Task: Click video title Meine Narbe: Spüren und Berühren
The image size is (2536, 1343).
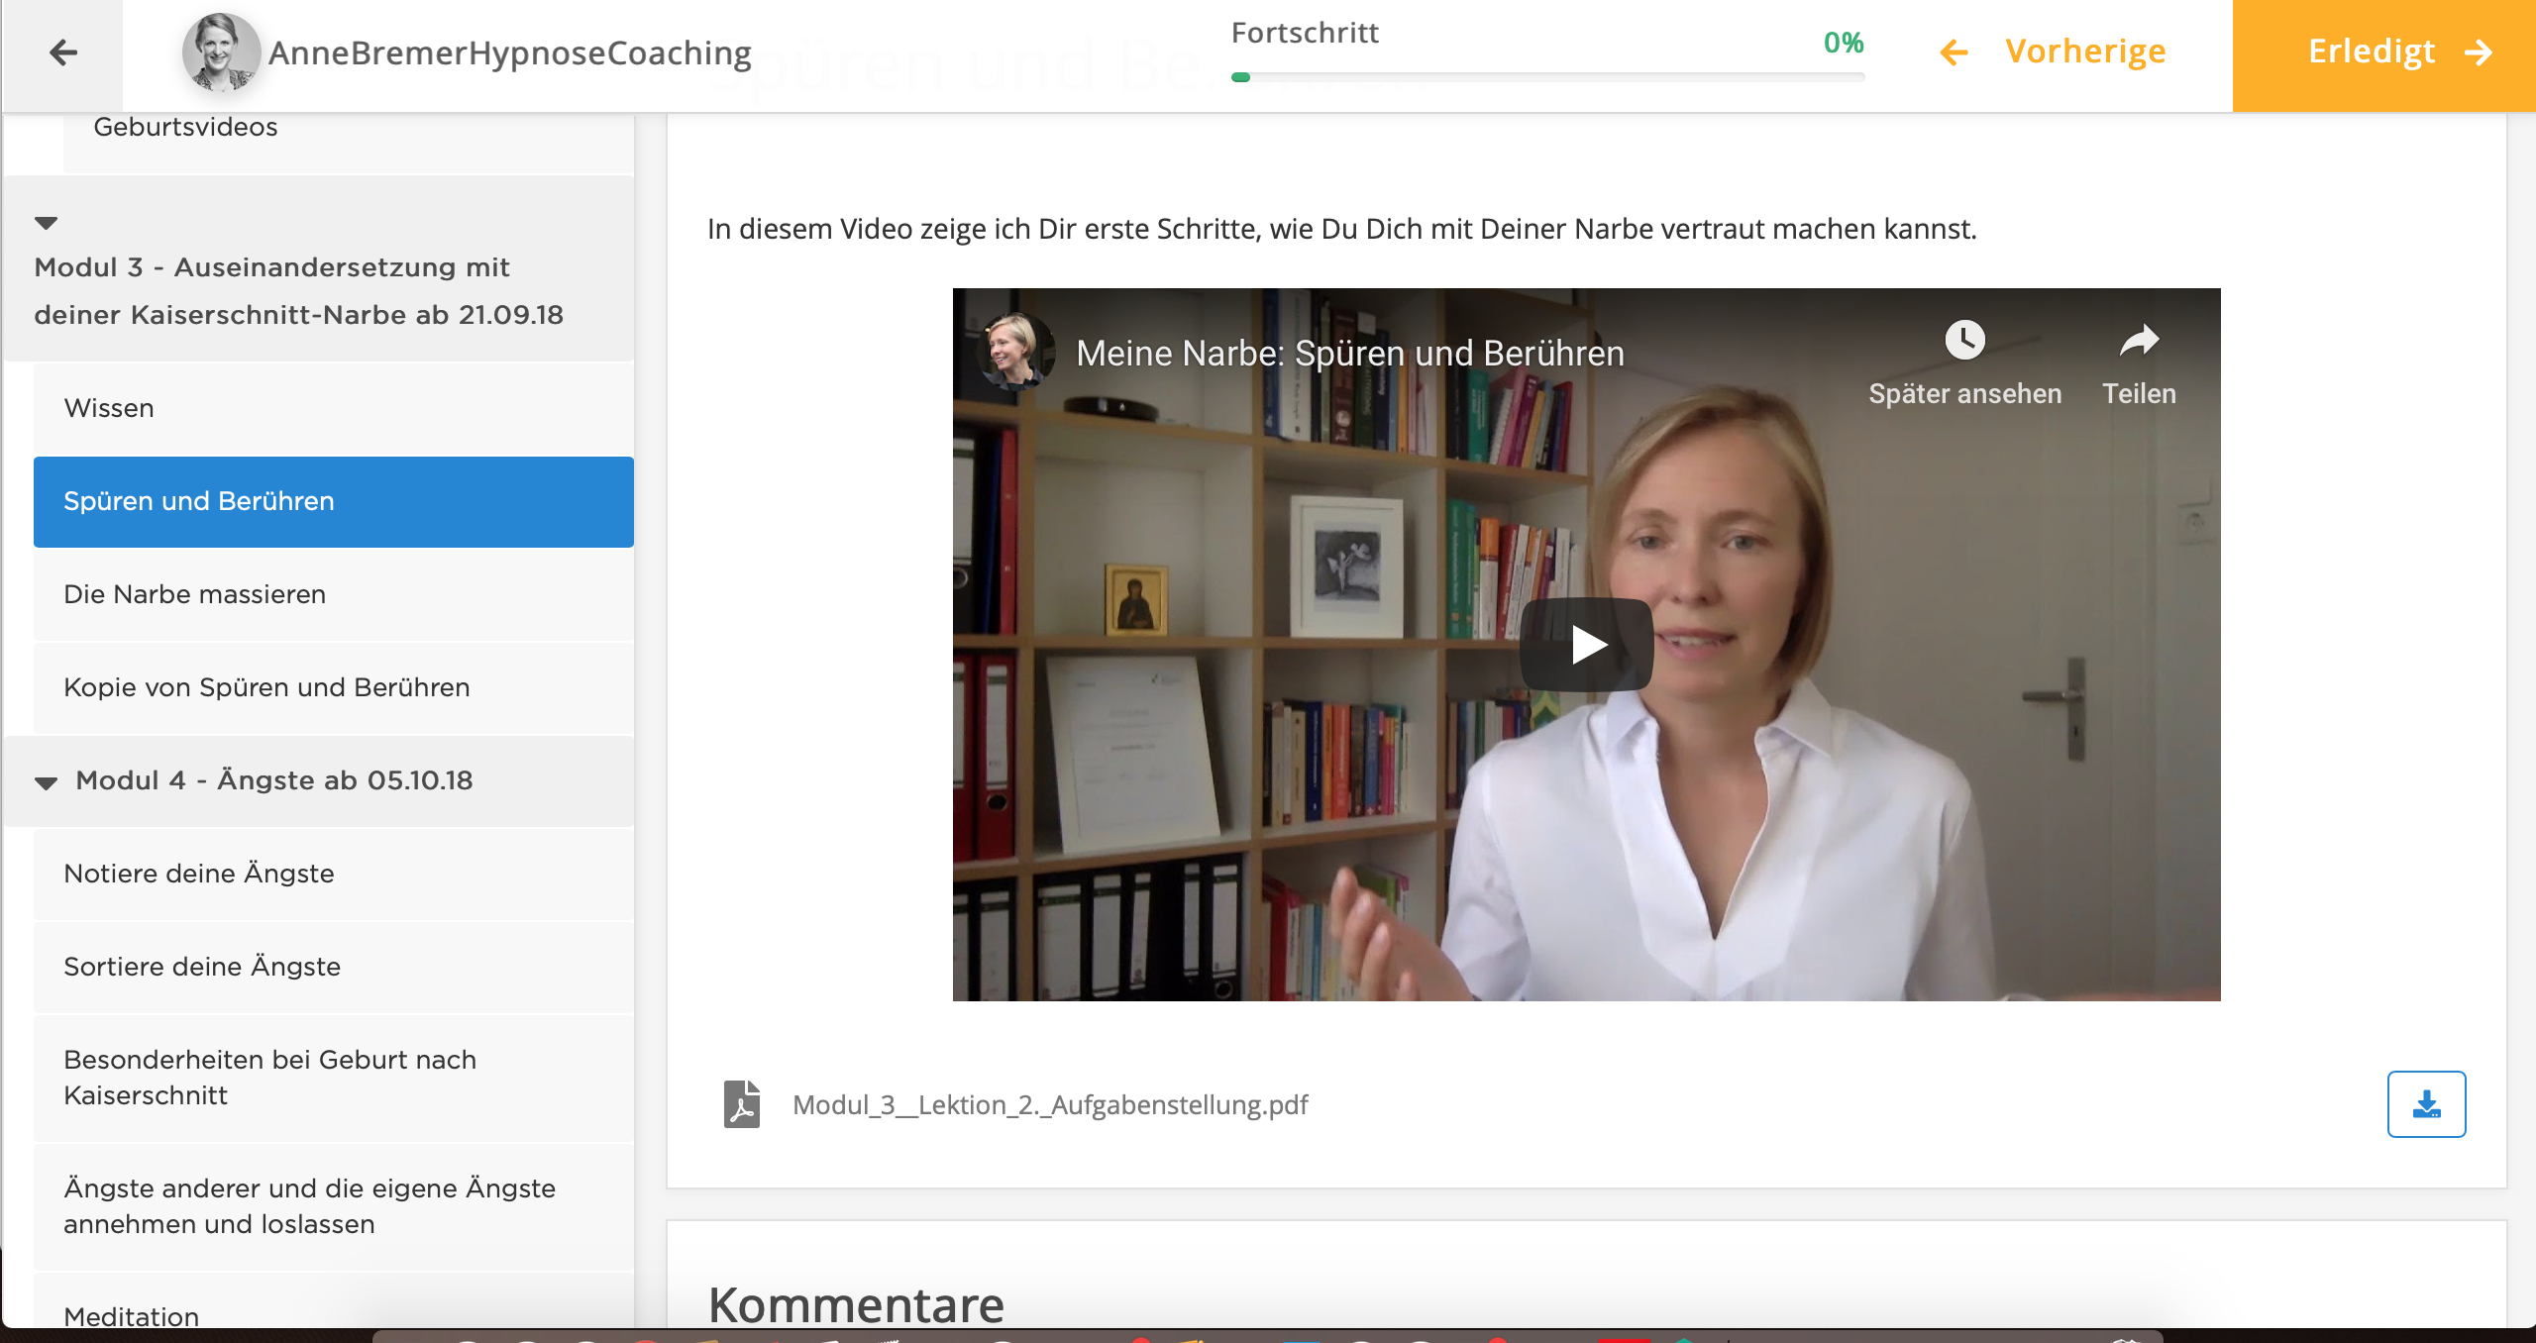Action: click(1349, 354)
